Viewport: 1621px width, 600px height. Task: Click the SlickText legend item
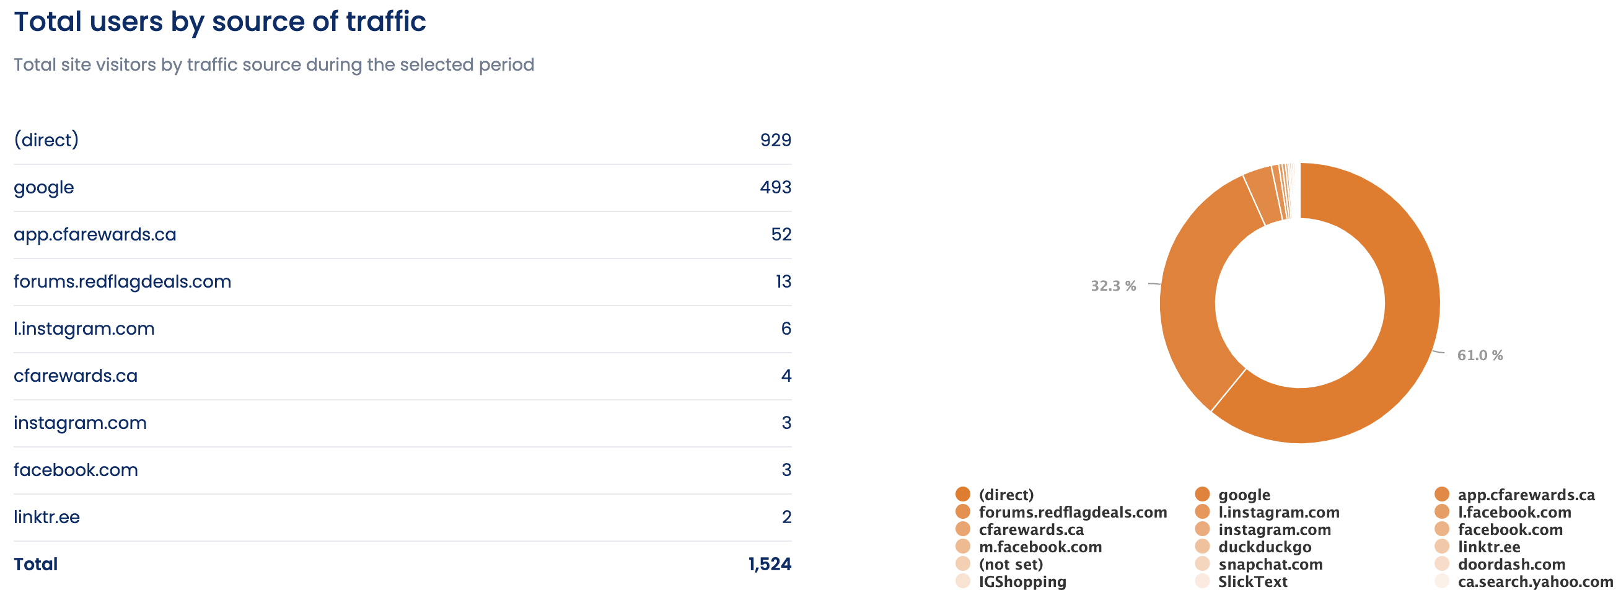coord(1252,581)
